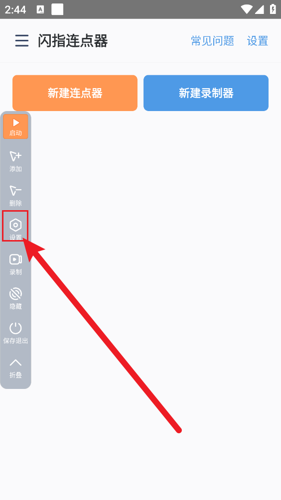
Task: Open 设置 in the top header
Action: click(258, 41)
